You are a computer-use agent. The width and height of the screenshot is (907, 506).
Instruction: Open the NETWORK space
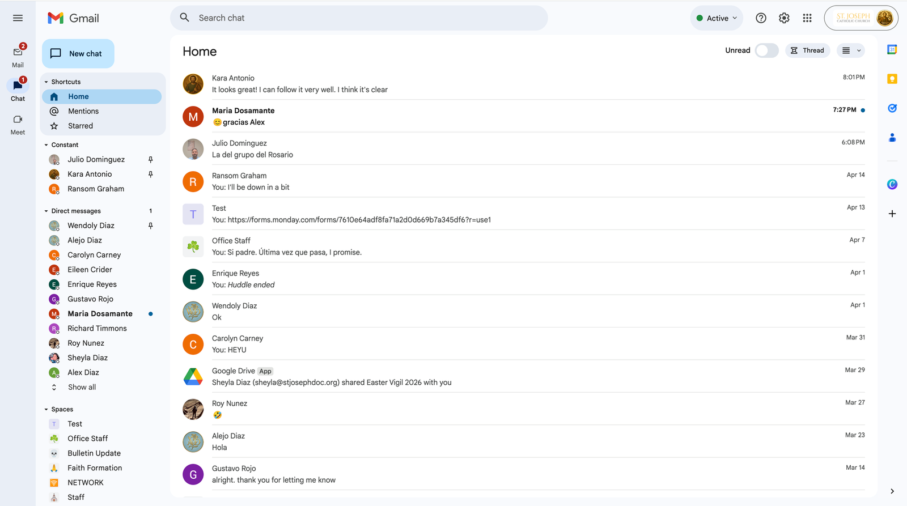point(102,483)
